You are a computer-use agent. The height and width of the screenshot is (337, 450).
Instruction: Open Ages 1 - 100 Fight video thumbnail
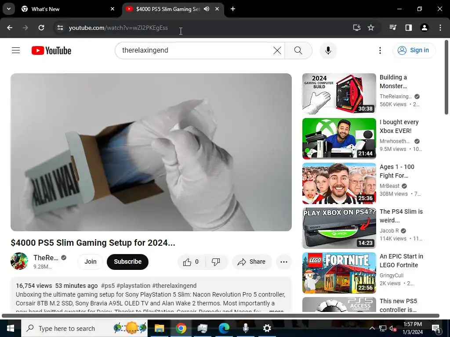click(x=339, y=183)
